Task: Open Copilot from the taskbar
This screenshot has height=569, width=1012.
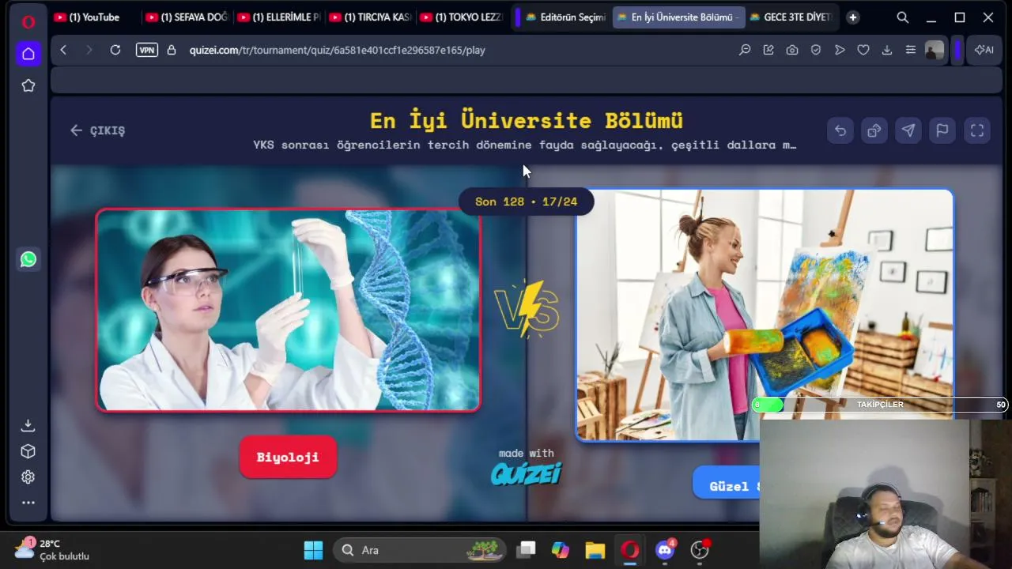Action: [561, 550]
